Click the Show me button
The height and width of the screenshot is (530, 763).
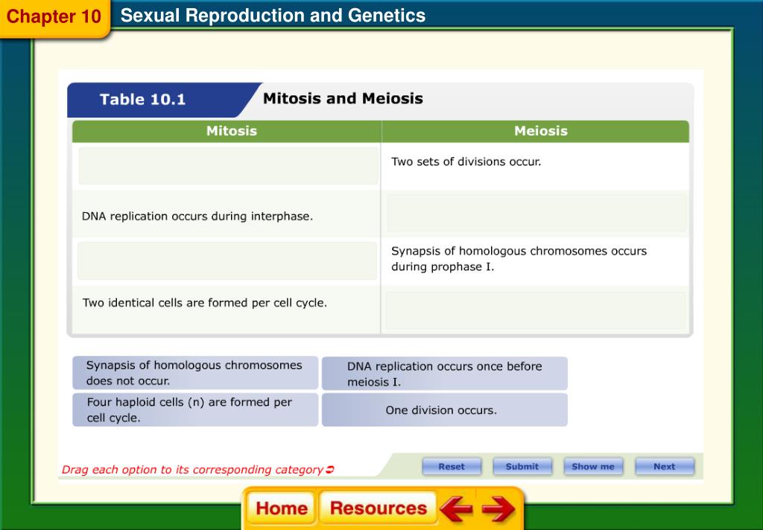point(593,467)
